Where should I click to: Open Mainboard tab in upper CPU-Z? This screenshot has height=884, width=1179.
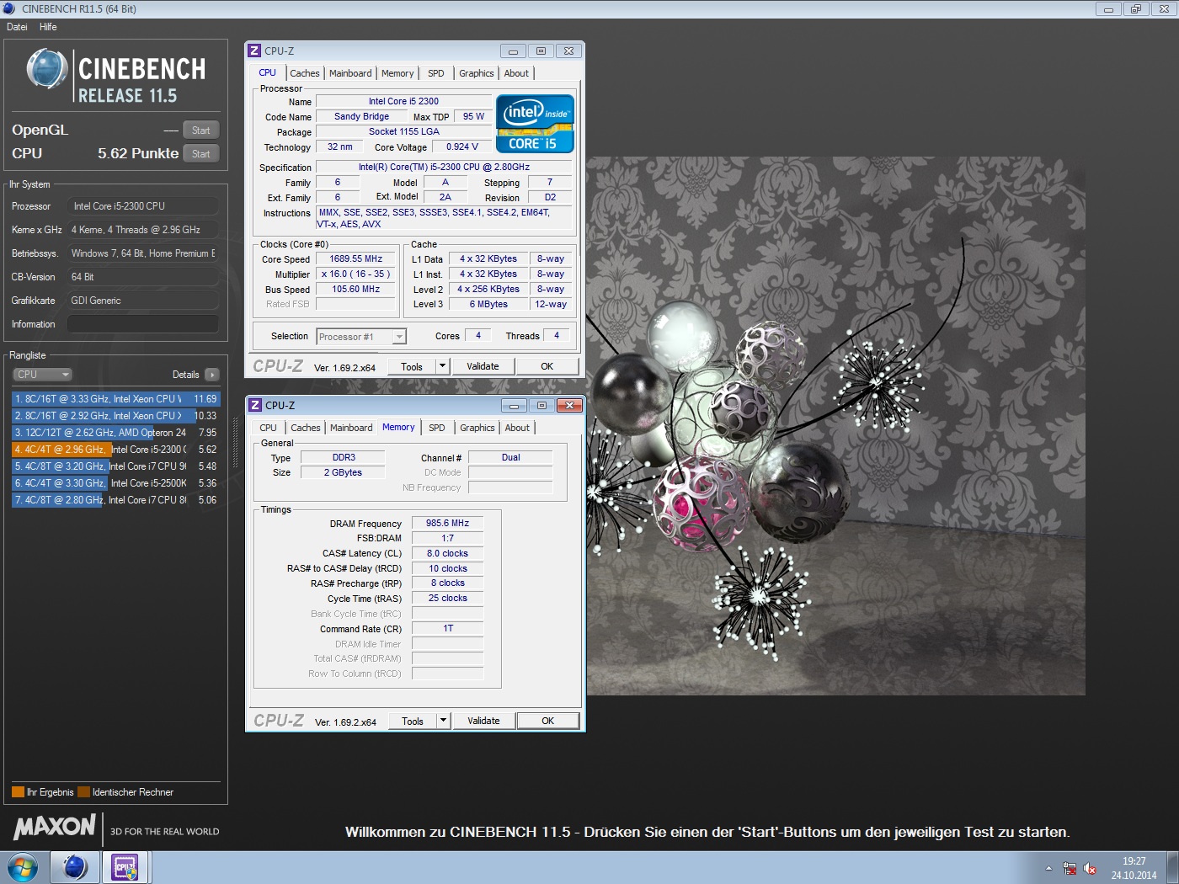pos(350,73)
